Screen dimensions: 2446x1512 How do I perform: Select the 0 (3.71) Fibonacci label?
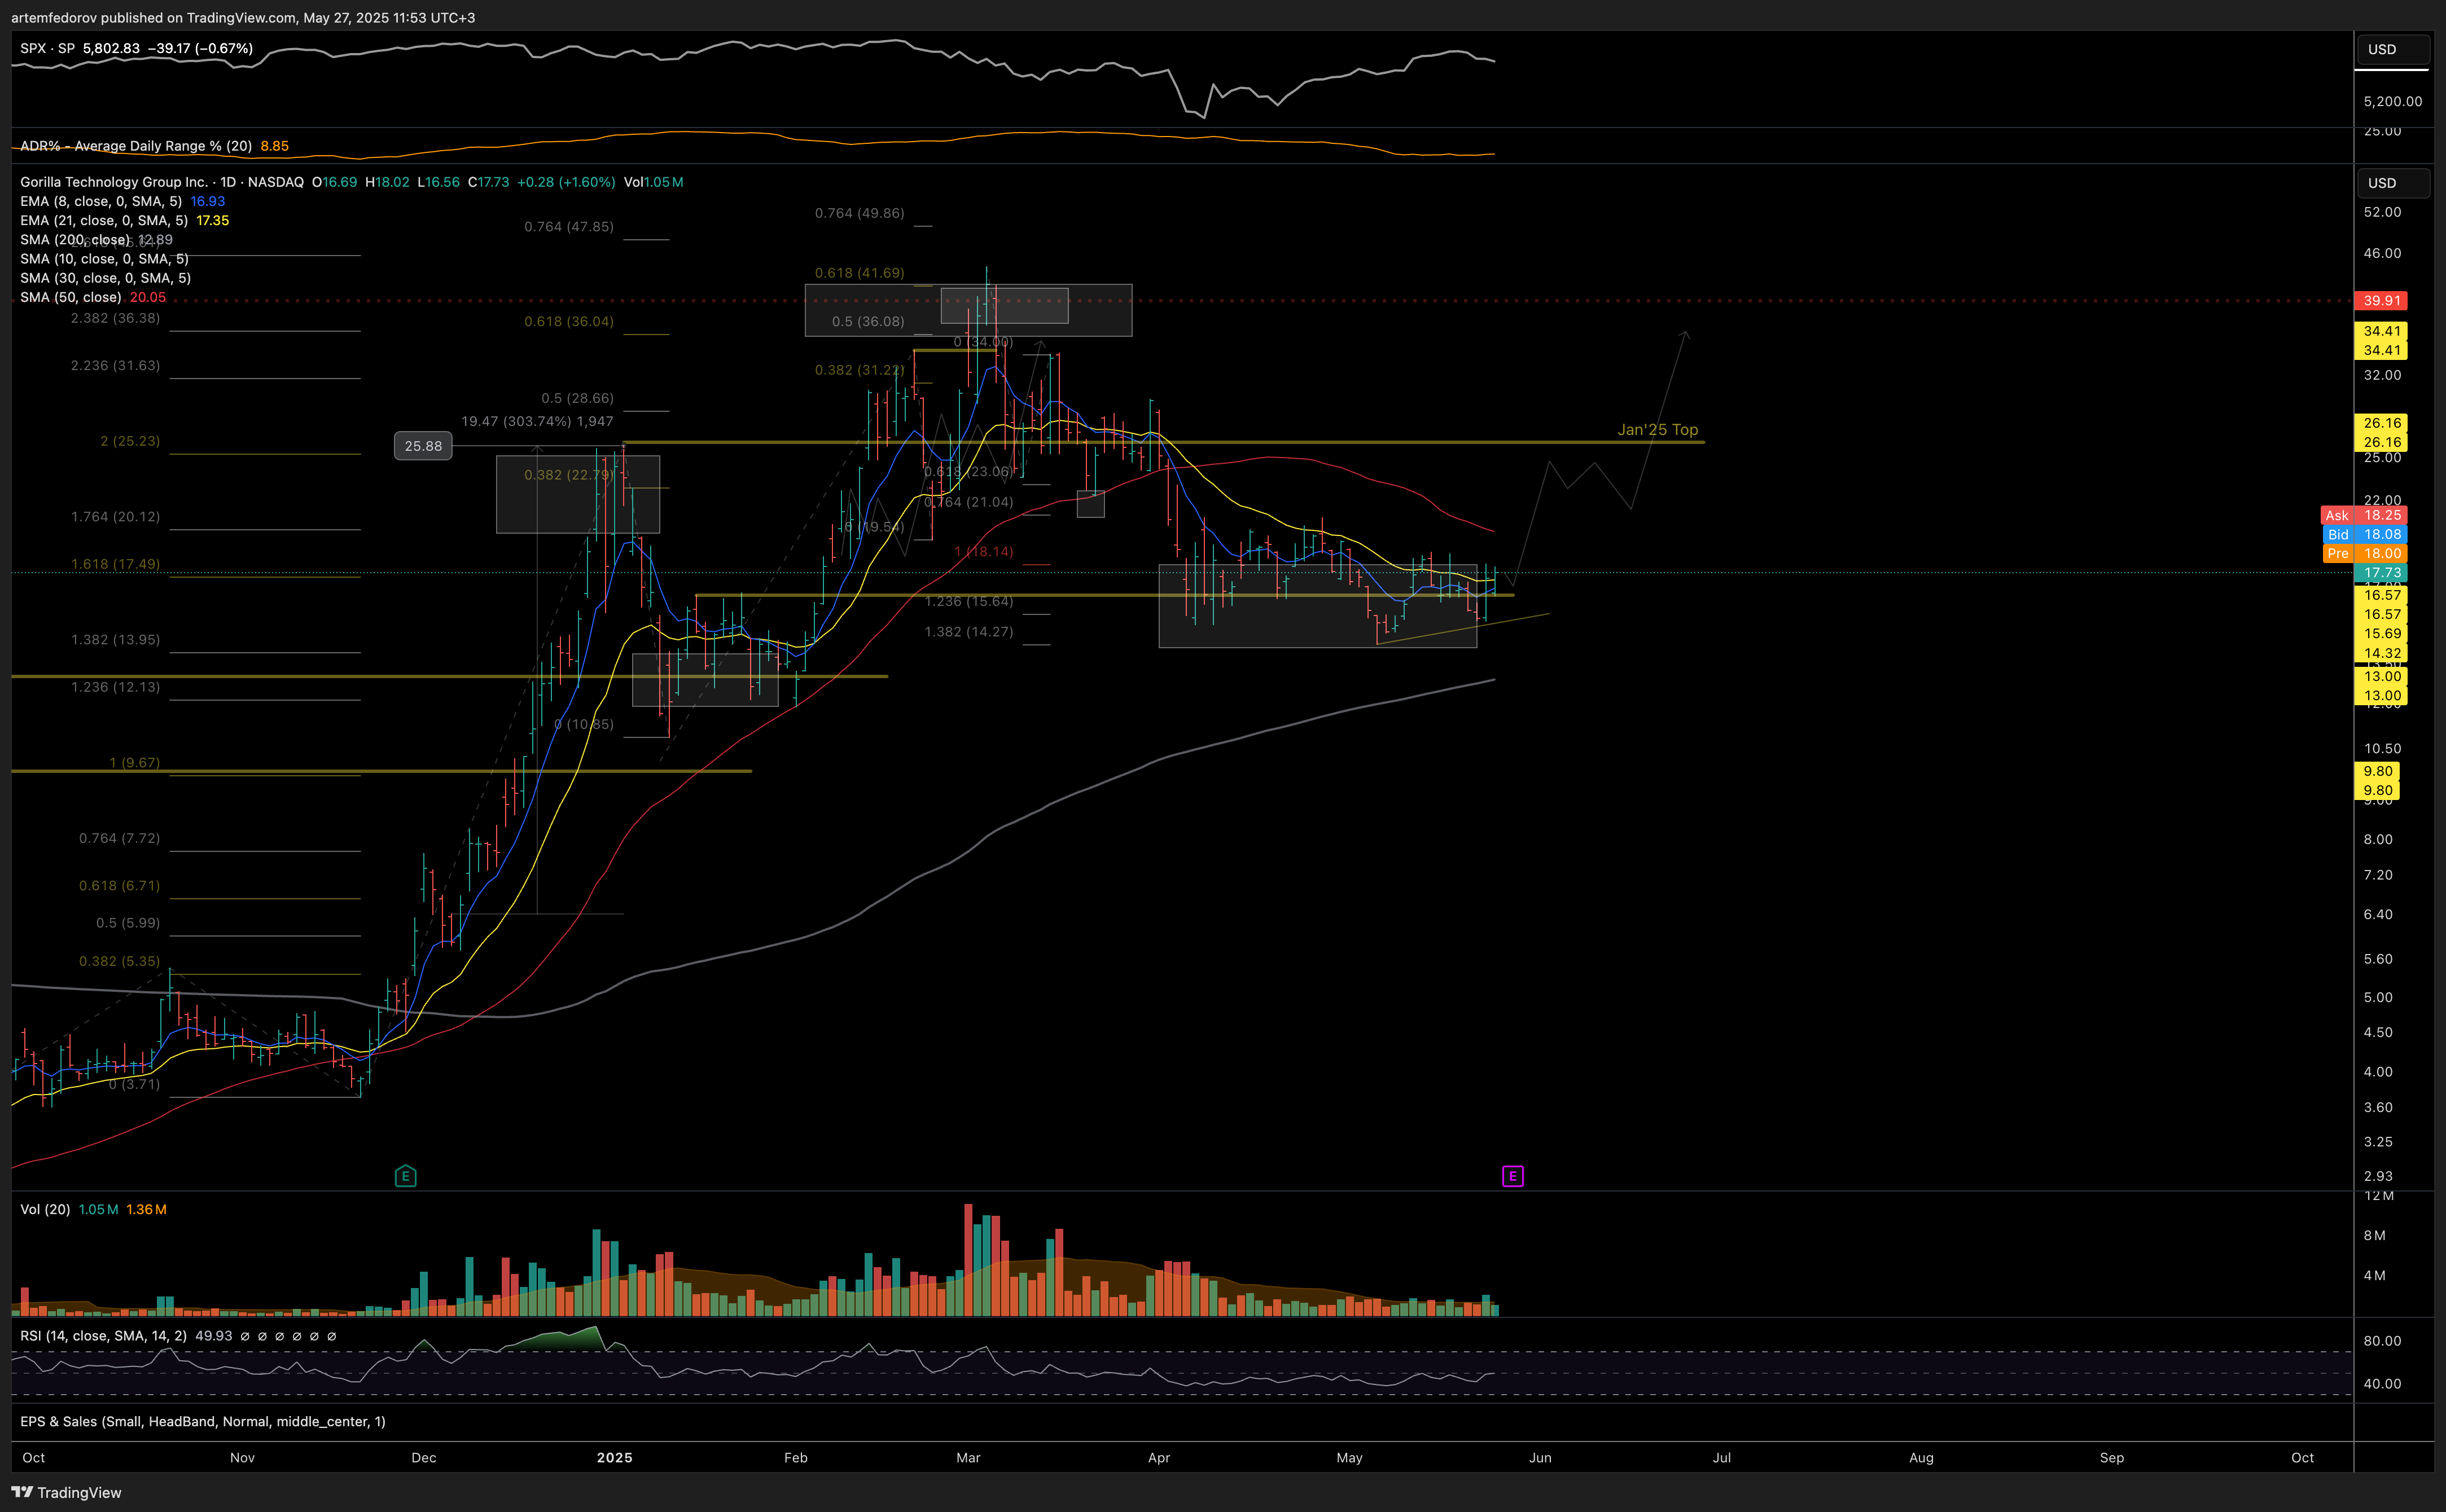(x=134, y=1084)
